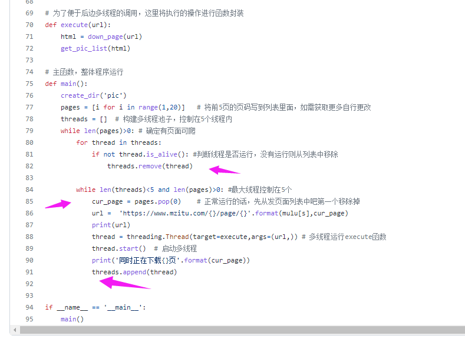Viewport: 465px width, 342px height.
Task: Click 'while len(pages)>0:' statement
Action: click(98, 131)
